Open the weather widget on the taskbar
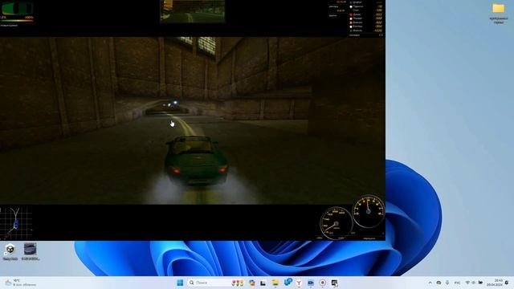514x289 pixels. [20, 283]
